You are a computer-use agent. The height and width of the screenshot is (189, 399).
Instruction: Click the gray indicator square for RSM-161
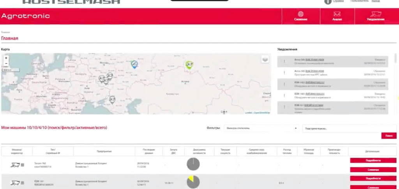pyautogui.click(x=22, y=183)
